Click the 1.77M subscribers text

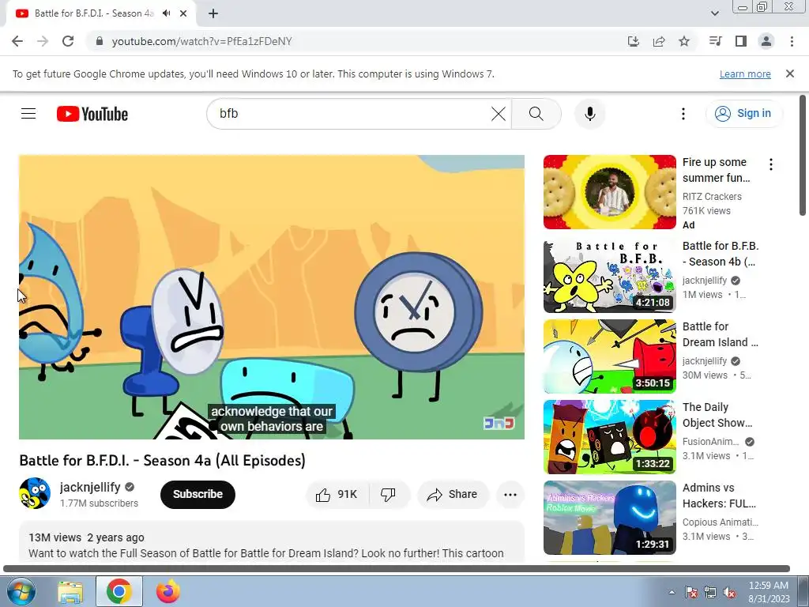[x=99, y=503]
